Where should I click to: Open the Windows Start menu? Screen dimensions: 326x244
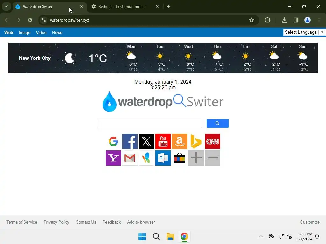pos(142,236)
